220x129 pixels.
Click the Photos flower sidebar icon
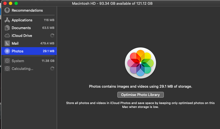(7, 51)
